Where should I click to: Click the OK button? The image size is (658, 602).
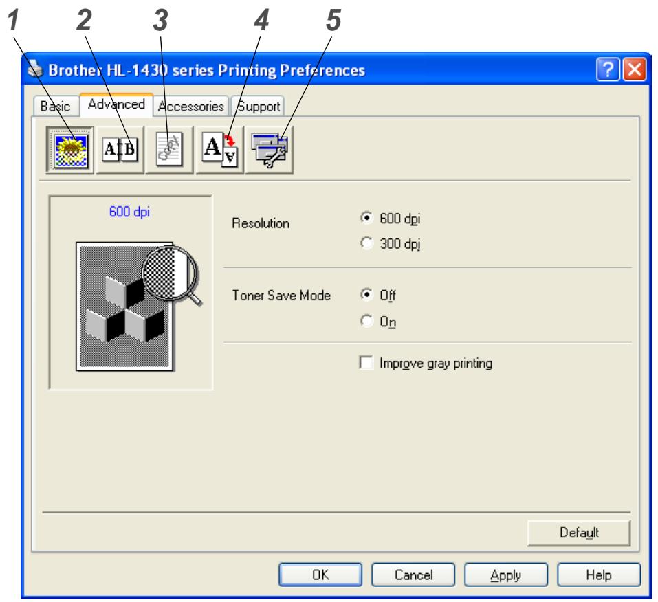point(320,575)
